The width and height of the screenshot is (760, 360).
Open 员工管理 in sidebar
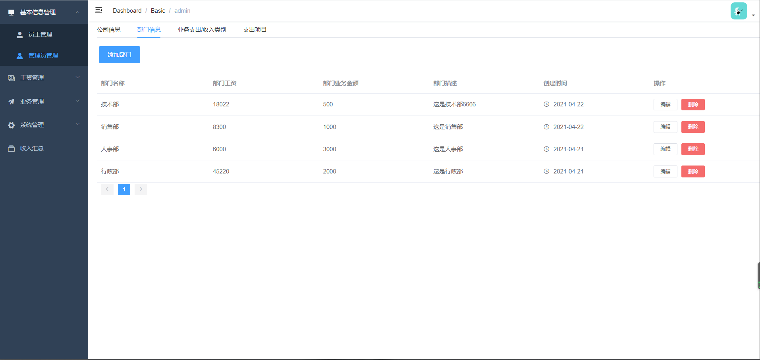(44, 35)
